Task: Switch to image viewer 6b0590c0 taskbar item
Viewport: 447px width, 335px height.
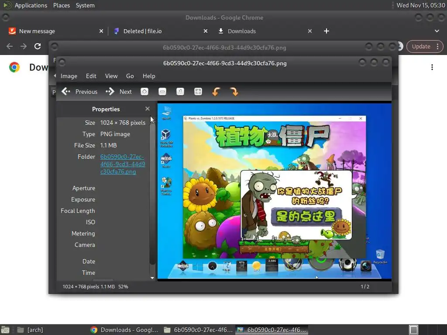Action: pos(272,330)
